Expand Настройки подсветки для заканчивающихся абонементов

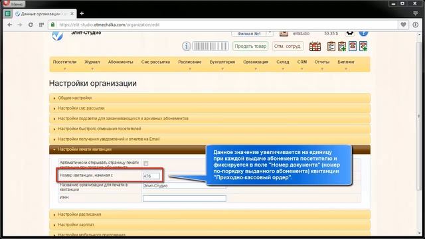[x=210, y=118]
